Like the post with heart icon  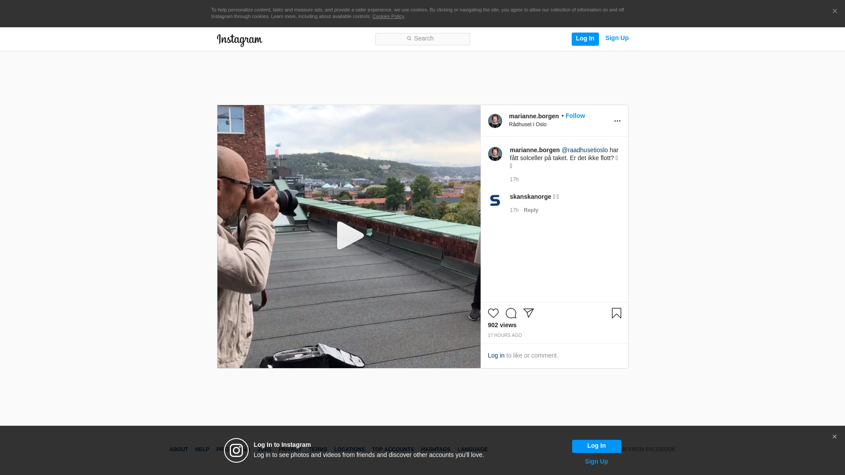[x=493, y=313]
